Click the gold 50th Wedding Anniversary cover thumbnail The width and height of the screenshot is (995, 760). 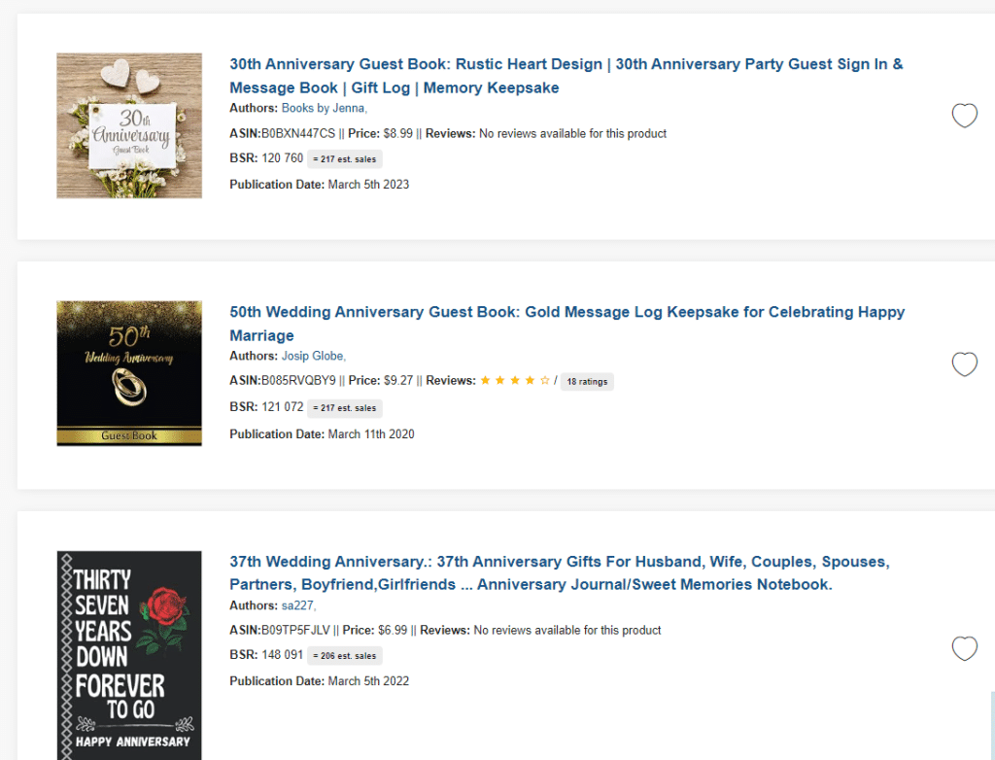[129, 372]
